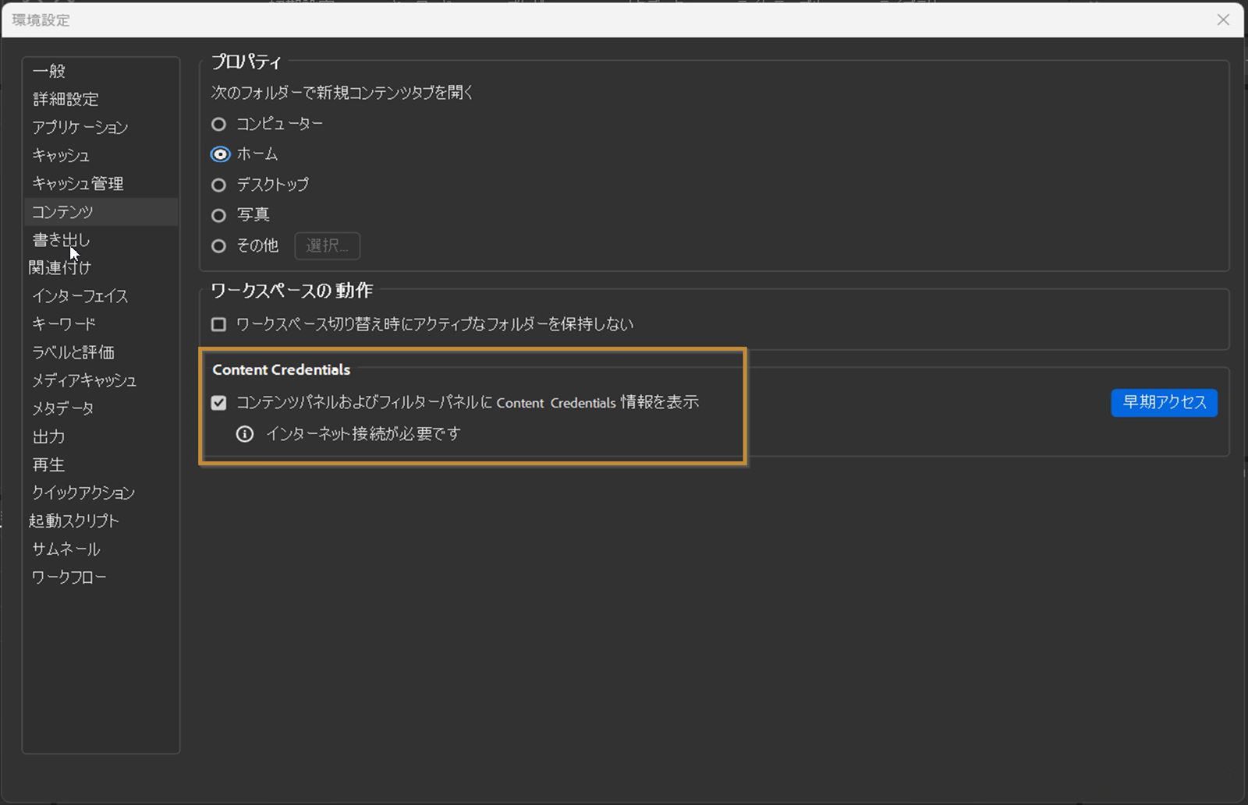This screenshot has height=805, width=1248.
Task: Click the 次のフォルダーで新規コンテンツタブを開く label
Action: [x=342, y=93]
